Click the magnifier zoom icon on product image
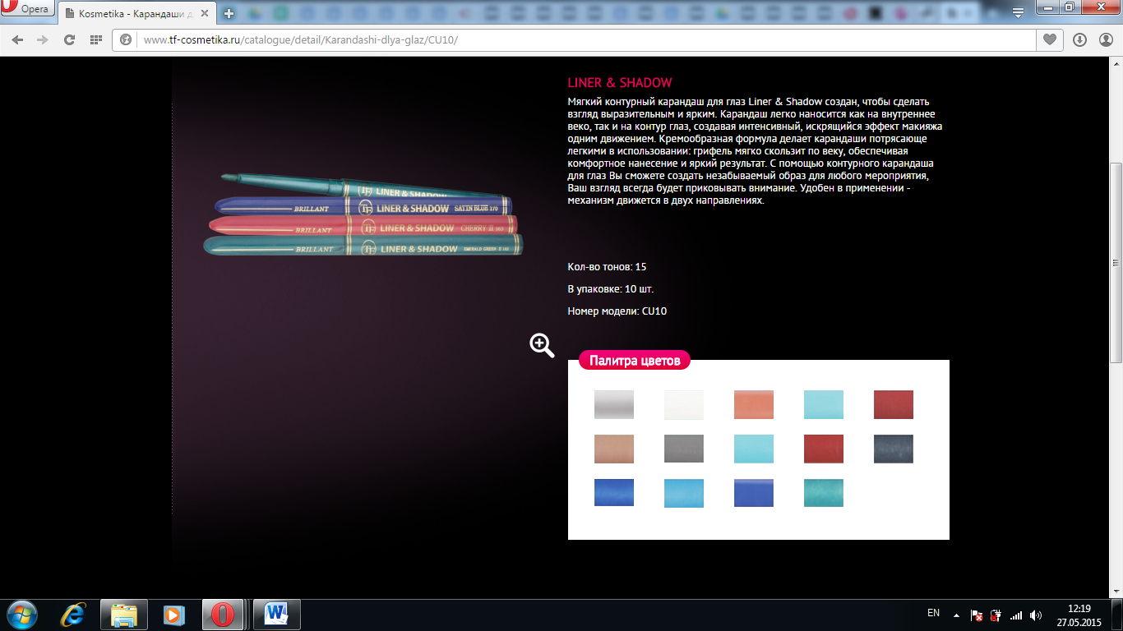This screenshot has width=1123, height=631. tap(542, 345)
